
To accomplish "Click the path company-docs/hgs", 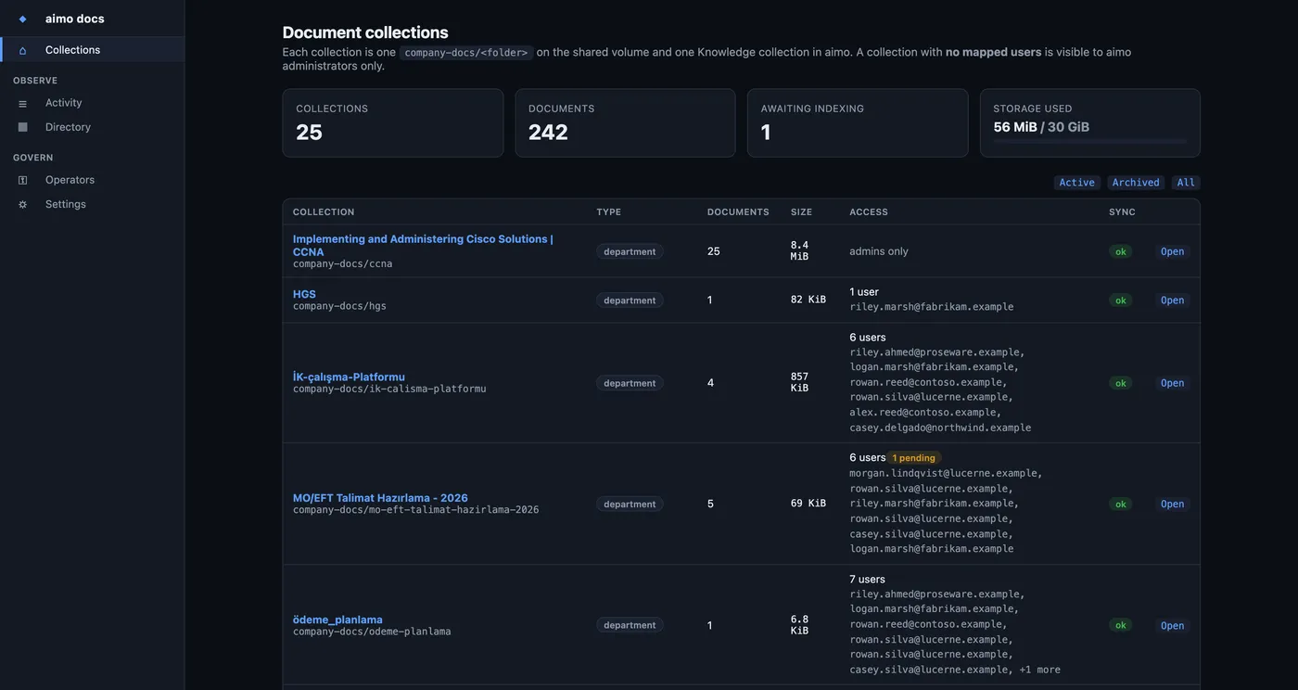I will (x=339, y=306).
